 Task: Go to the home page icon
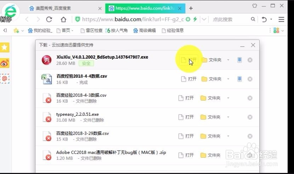[63, 20]
